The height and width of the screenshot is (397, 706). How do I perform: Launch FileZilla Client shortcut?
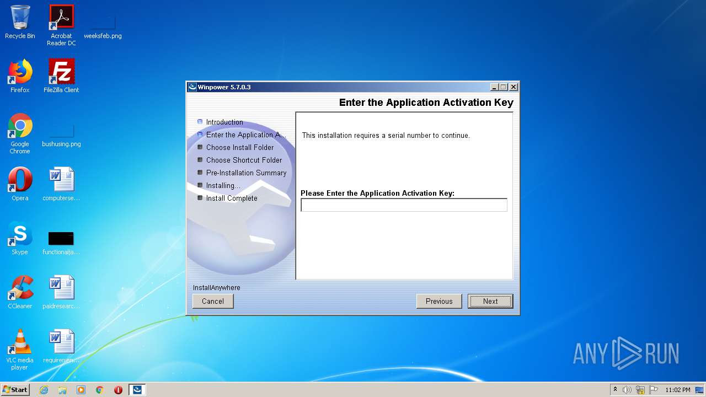pos(61,76)
